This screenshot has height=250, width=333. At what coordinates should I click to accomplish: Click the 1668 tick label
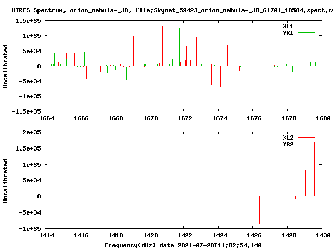coord(116,118)
